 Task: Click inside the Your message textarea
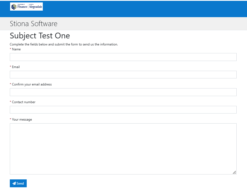[123, 149]
